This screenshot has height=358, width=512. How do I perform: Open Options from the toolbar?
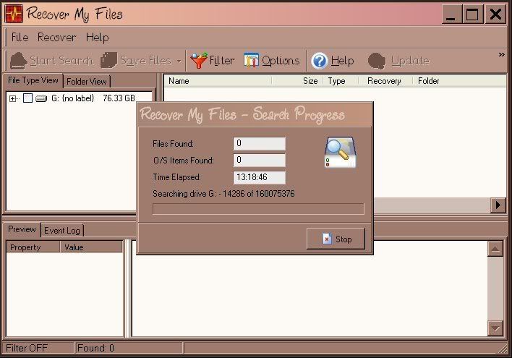coord(272,61)
